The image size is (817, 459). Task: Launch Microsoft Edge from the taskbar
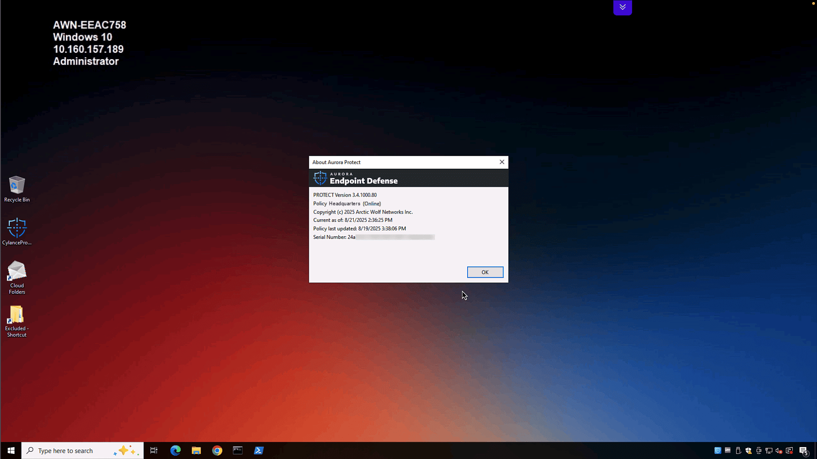point(176,450)
